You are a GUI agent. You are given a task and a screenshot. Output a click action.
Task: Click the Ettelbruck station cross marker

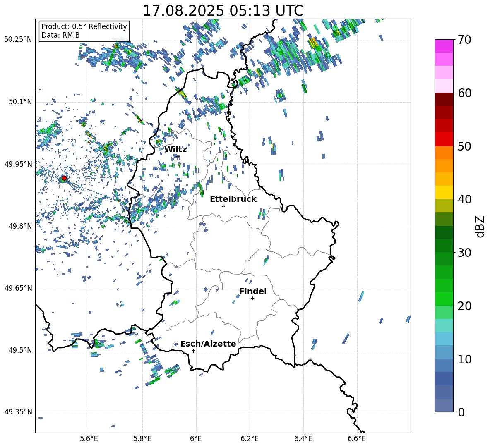tap(223, 206)
